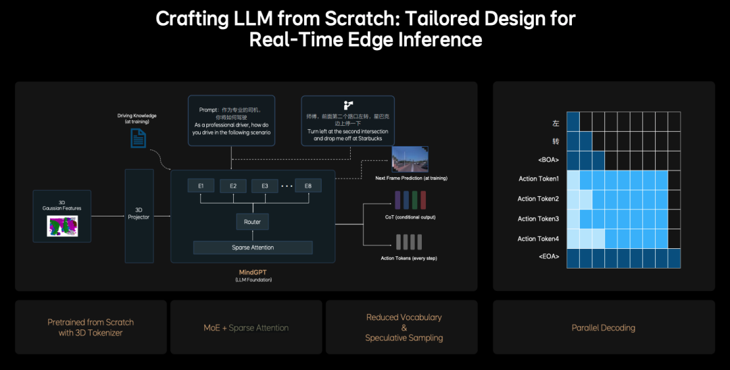The height and width of the screenshot is (370, 730).
Task: Select the Parallel Decoding card
Action: coord(604,327)
